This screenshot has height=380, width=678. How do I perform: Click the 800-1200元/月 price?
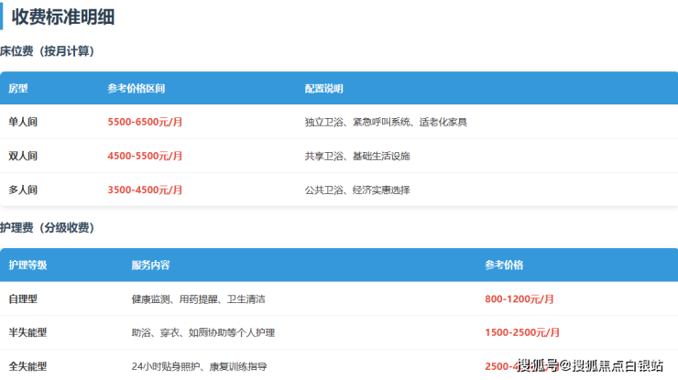[x=519, y=299]
